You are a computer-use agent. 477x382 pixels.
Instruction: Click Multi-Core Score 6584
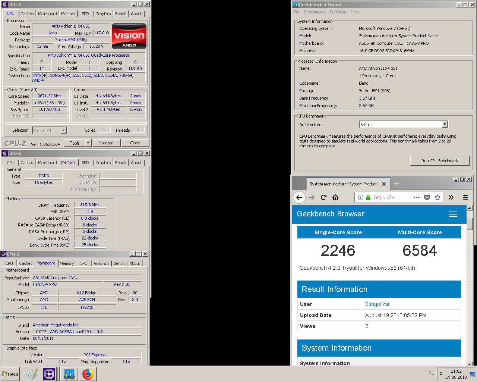[420, 251]
